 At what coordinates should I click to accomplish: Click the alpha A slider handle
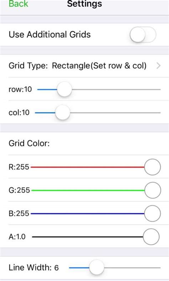[151, 237]
